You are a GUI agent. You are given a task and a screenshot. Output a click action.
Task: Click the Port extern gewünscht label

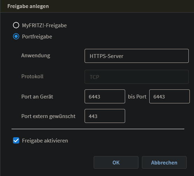click(x=48, y=116)
